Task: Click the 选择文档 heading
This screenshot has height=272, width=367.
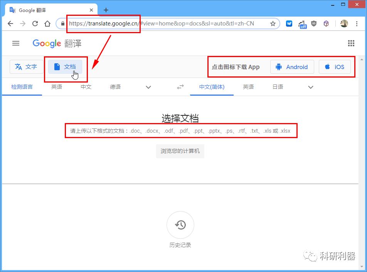Action: [x=180, y=118]
